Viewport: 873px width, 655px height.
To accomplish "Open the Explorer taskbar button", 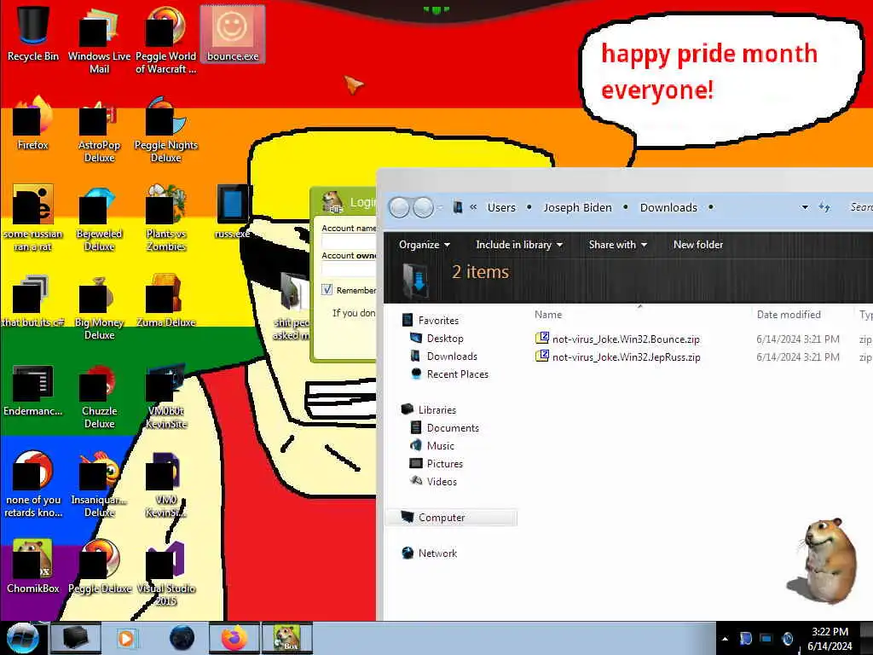I will point(76,638).
